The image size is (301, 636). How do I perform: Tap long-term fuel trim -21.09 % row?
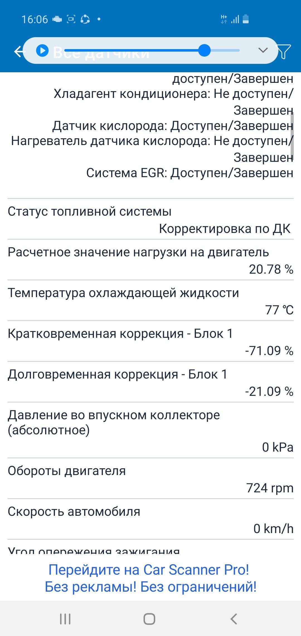(x=151, y=382)
